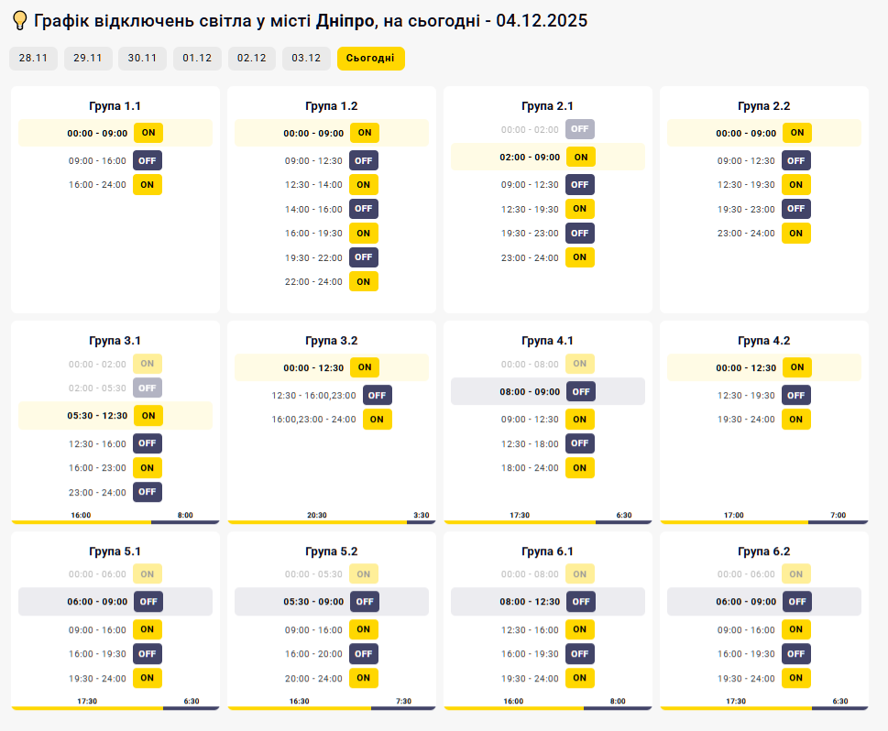This screenshot has width=888, height=731.
Task: Select the 30.11 date tab
Action: [142, 59]
